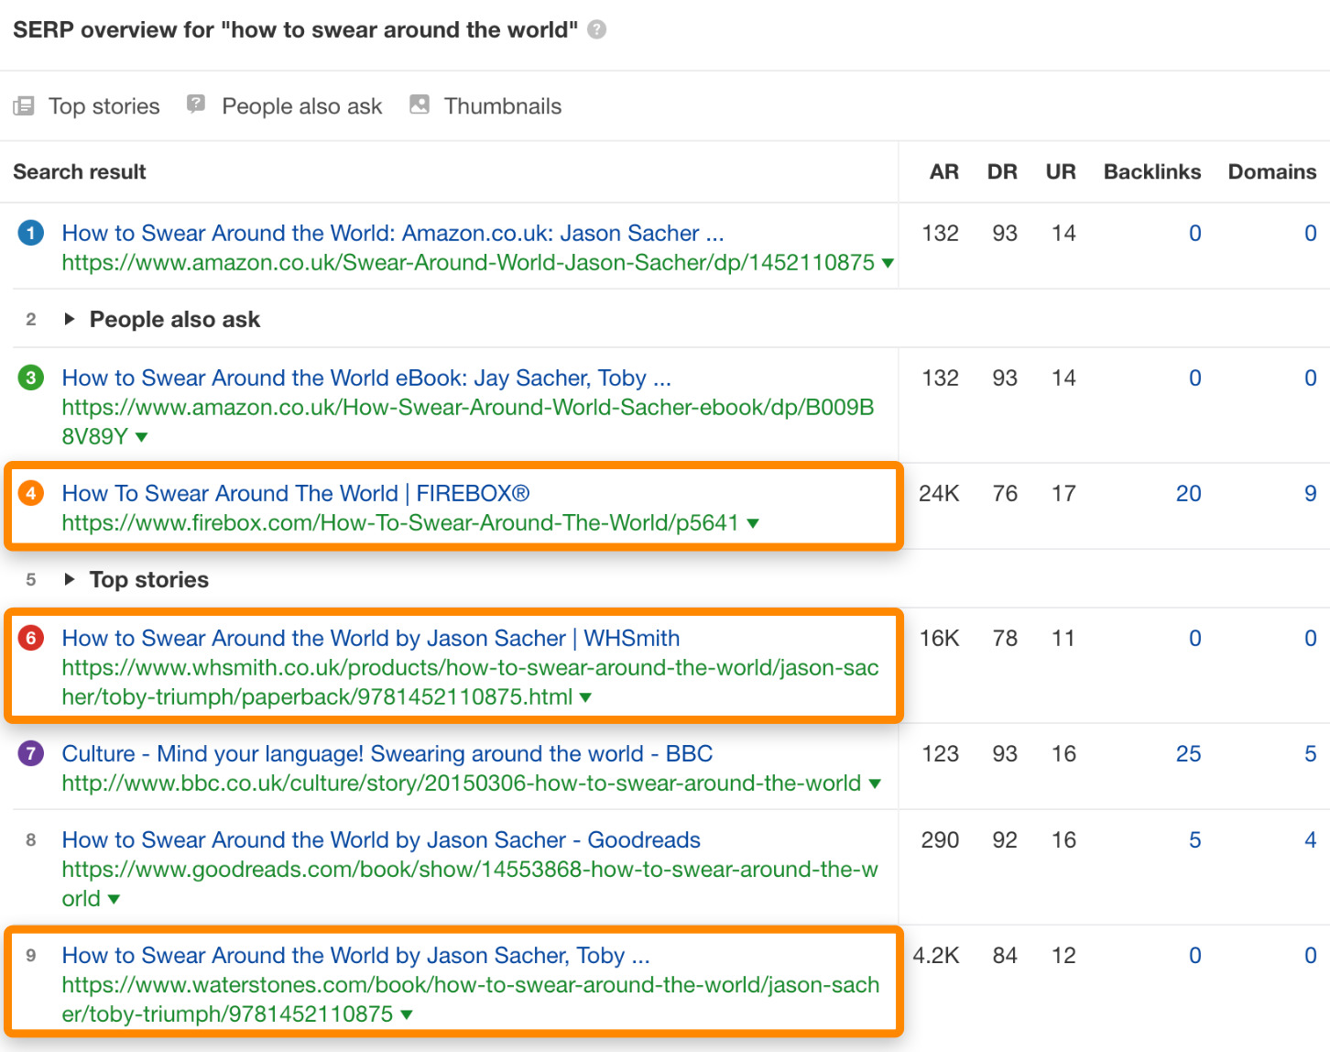Viewport: 1330px width, 1052px height.
Task: Click the help question mark beside SERP overview title
Action: [x=597, y=29]
